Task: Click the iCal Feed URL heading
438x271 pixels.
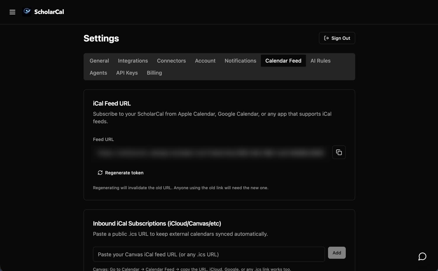Action: [x=112, y=103]
